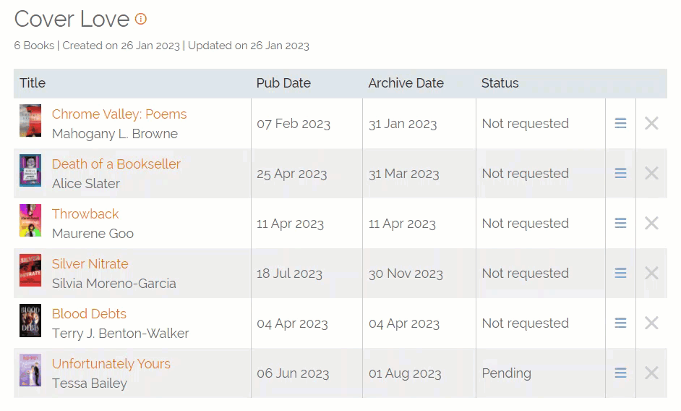Open the menu icon for Throwback row

620,224
